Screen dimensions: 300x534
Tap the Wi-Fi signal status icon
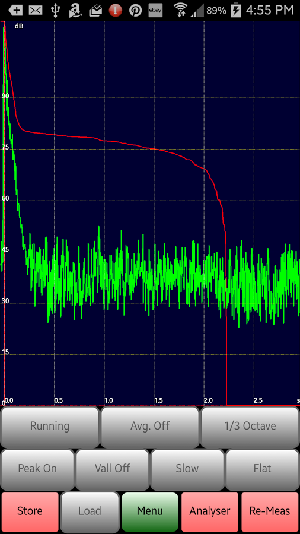180,11
